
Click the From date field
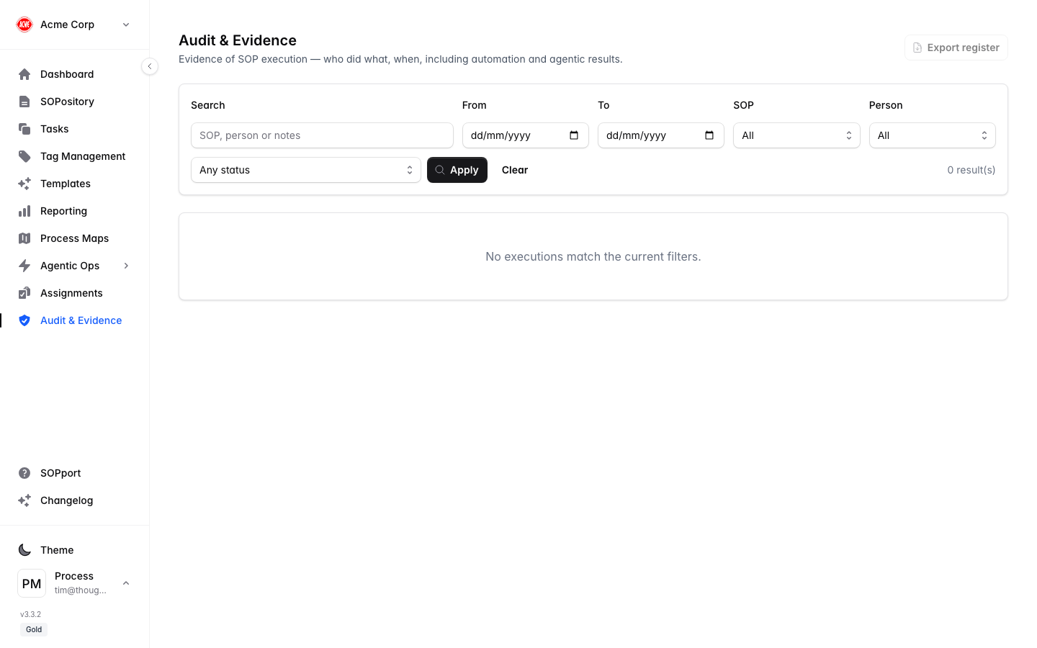point(525,135)
